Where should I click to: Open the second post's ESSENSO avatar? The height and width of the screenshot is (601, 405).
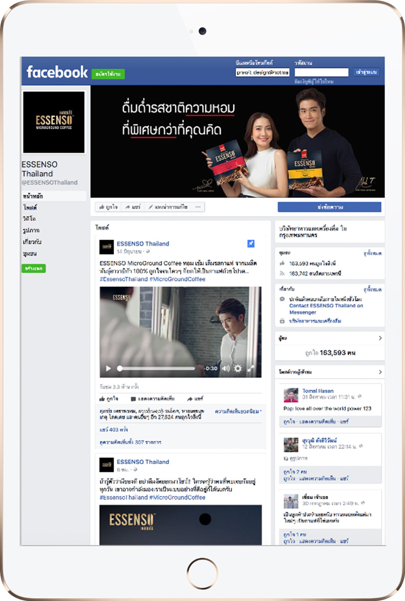pos(106,465)
